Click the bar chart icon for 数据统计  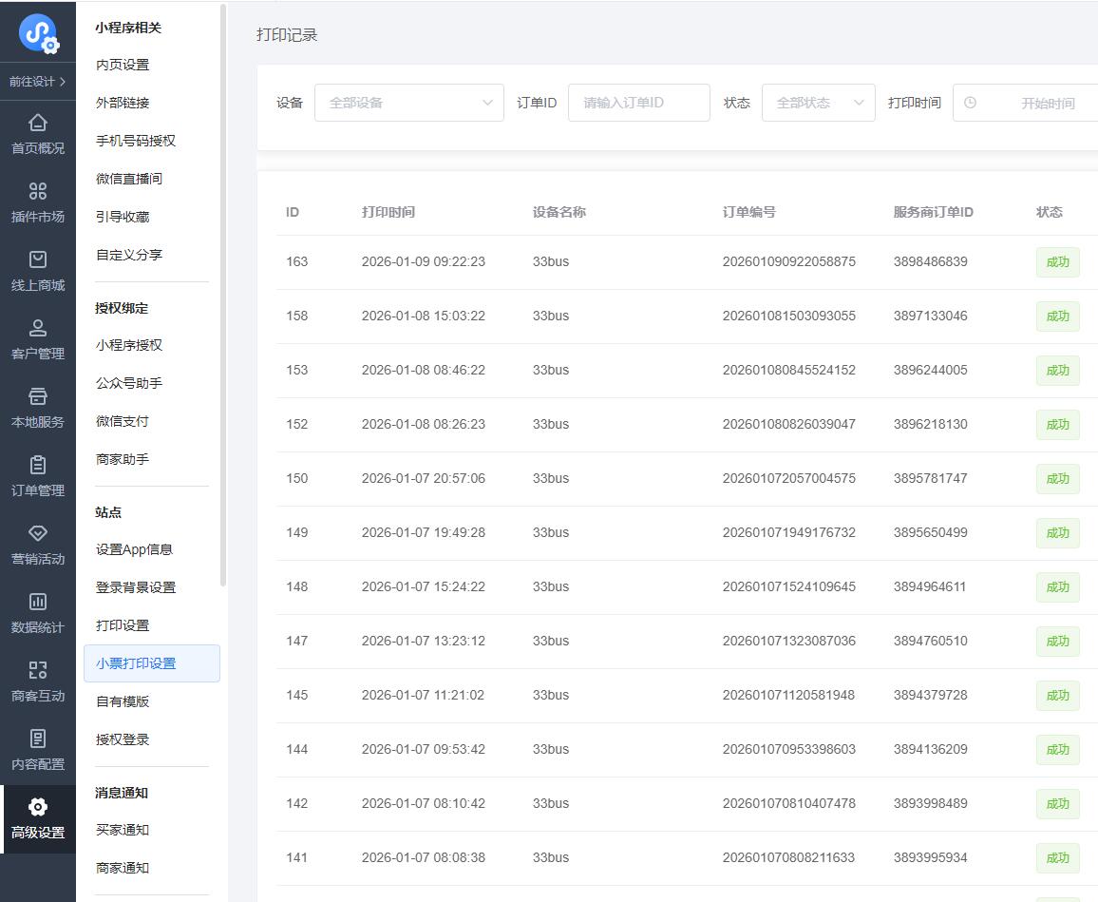(38, 602)
